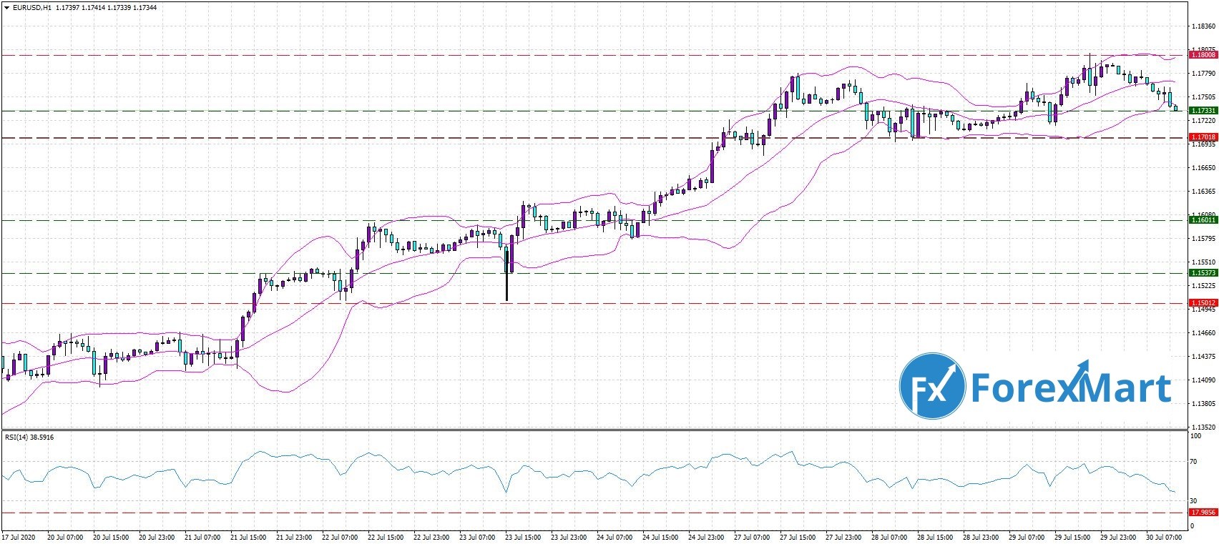Screen dimensions: 1219x544
Task: Select the green 1.17331 price level tag
Action: (1202, 111)
